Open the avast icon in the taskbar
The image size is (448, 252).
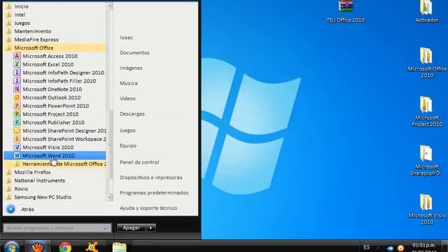92,247
